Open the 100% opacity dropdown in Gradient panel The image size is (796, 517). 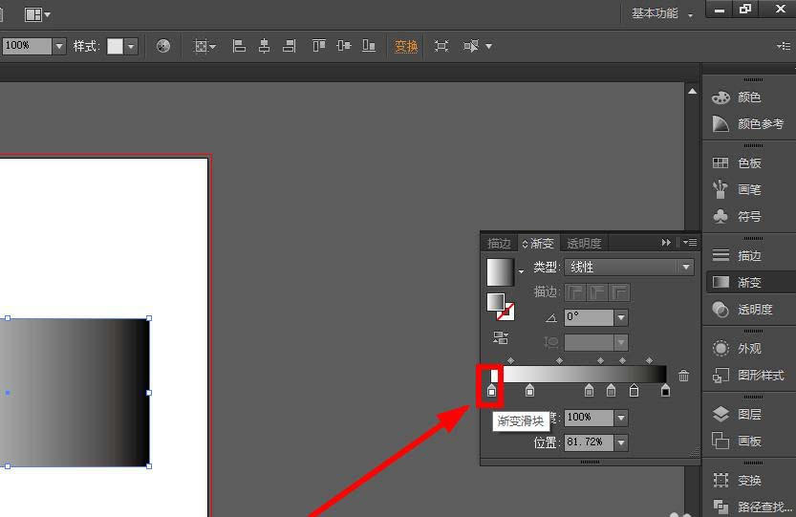(x=621, y=418)
